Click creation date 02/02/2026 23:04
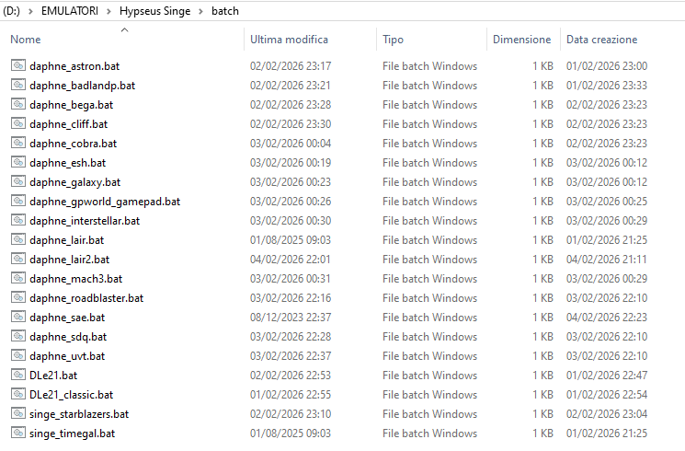 tap(607, 414)
